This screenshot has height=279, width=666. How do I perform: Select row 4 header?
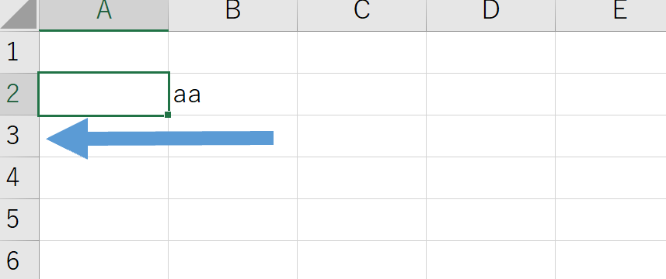pos(19,177)
